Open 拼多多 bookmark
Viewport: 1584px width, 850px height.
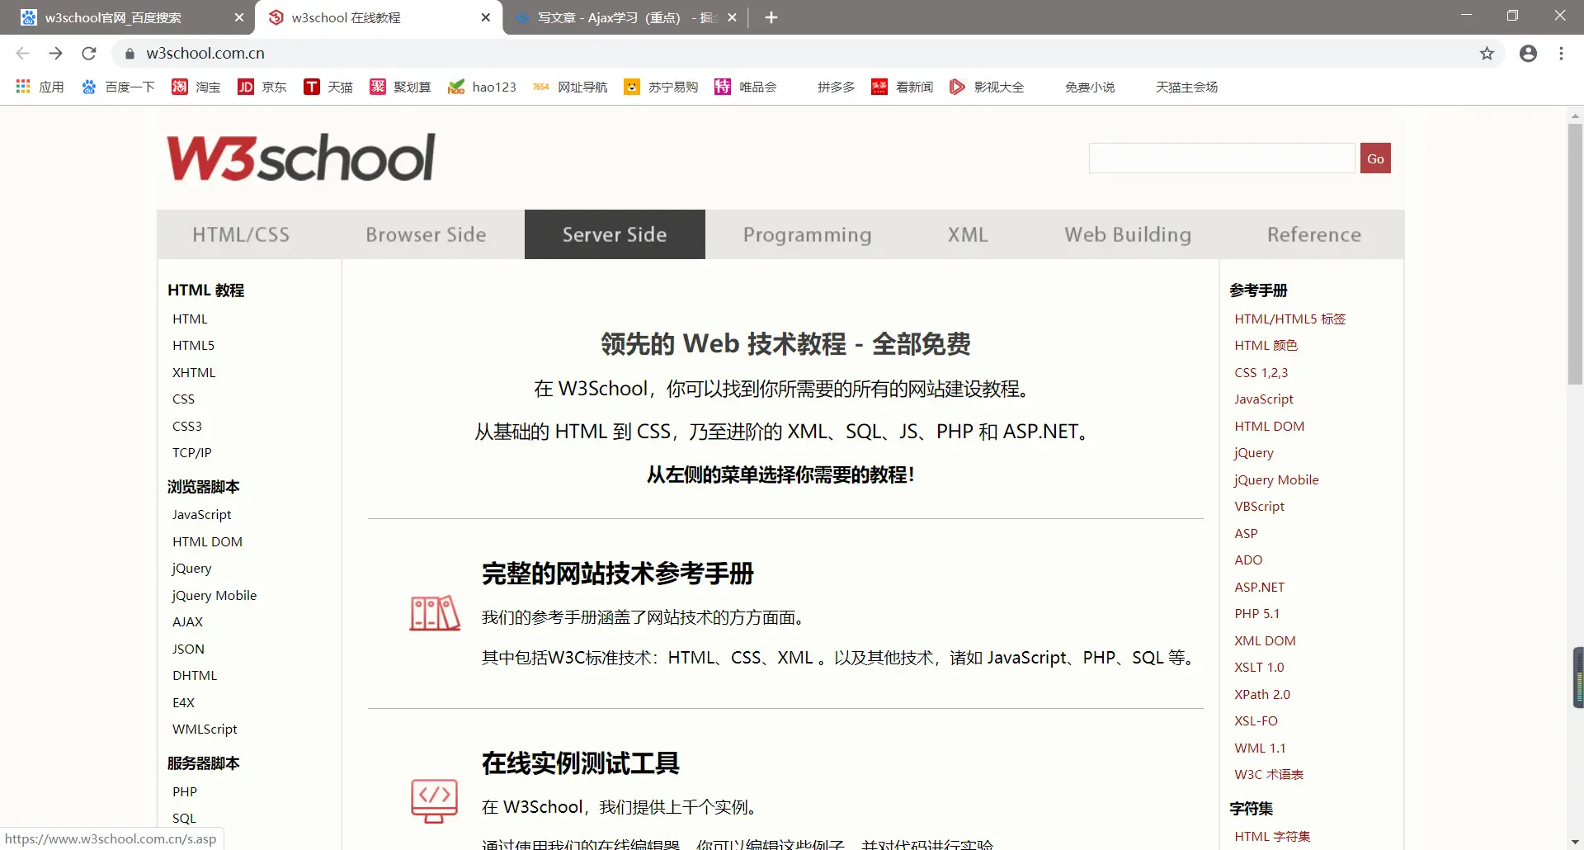coord(836,87)
